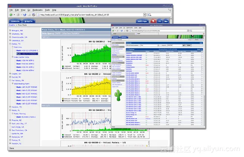The image size is (244, 157).
Task: Tick the checkbox in the third device row
Action: click(x=202, y=57)
